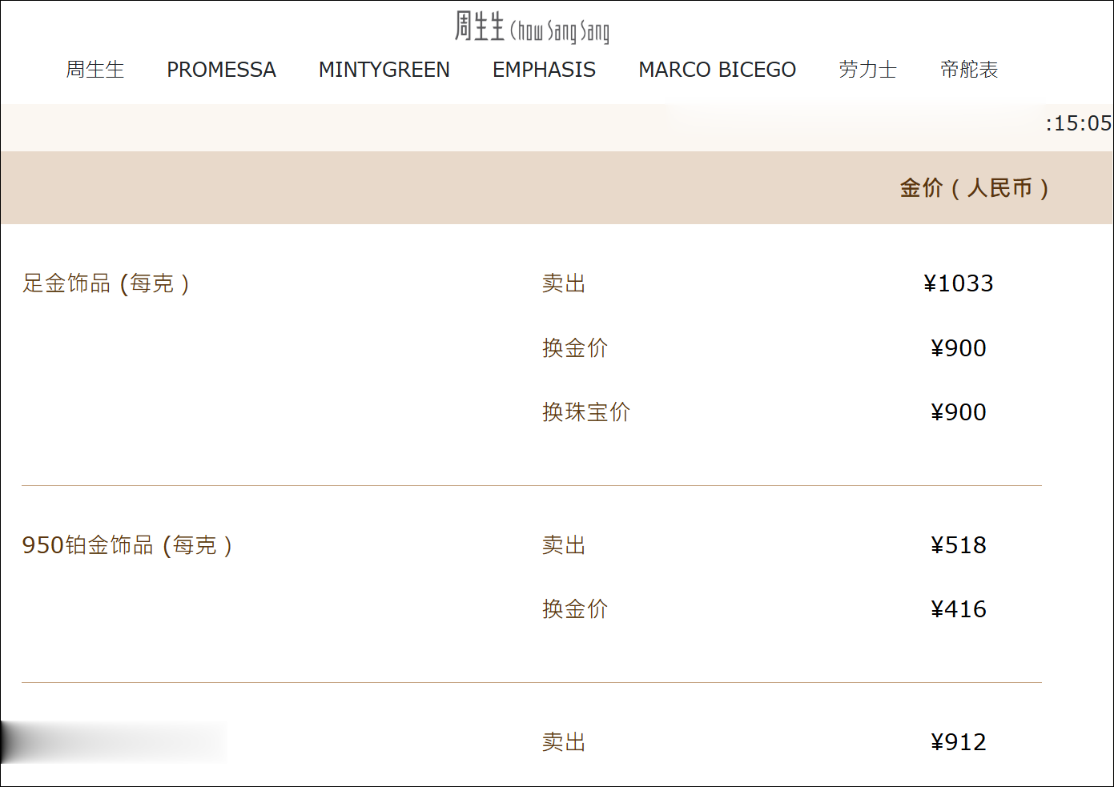The image size is (1114, 787).
Task: Click the ¥912 price at bottom
Action: click(x=958, y=742)
